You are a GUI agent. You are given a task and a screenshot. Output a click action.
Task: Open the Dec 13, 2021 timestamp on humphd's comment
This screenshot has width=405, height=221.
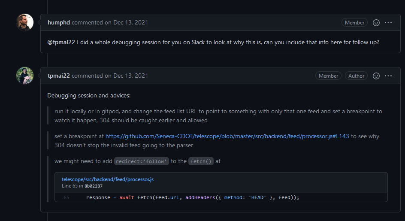point(130,22)
